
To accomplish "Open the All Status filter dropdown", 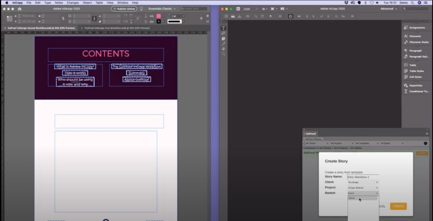I will pyautogui.click(x=392, y=143).
